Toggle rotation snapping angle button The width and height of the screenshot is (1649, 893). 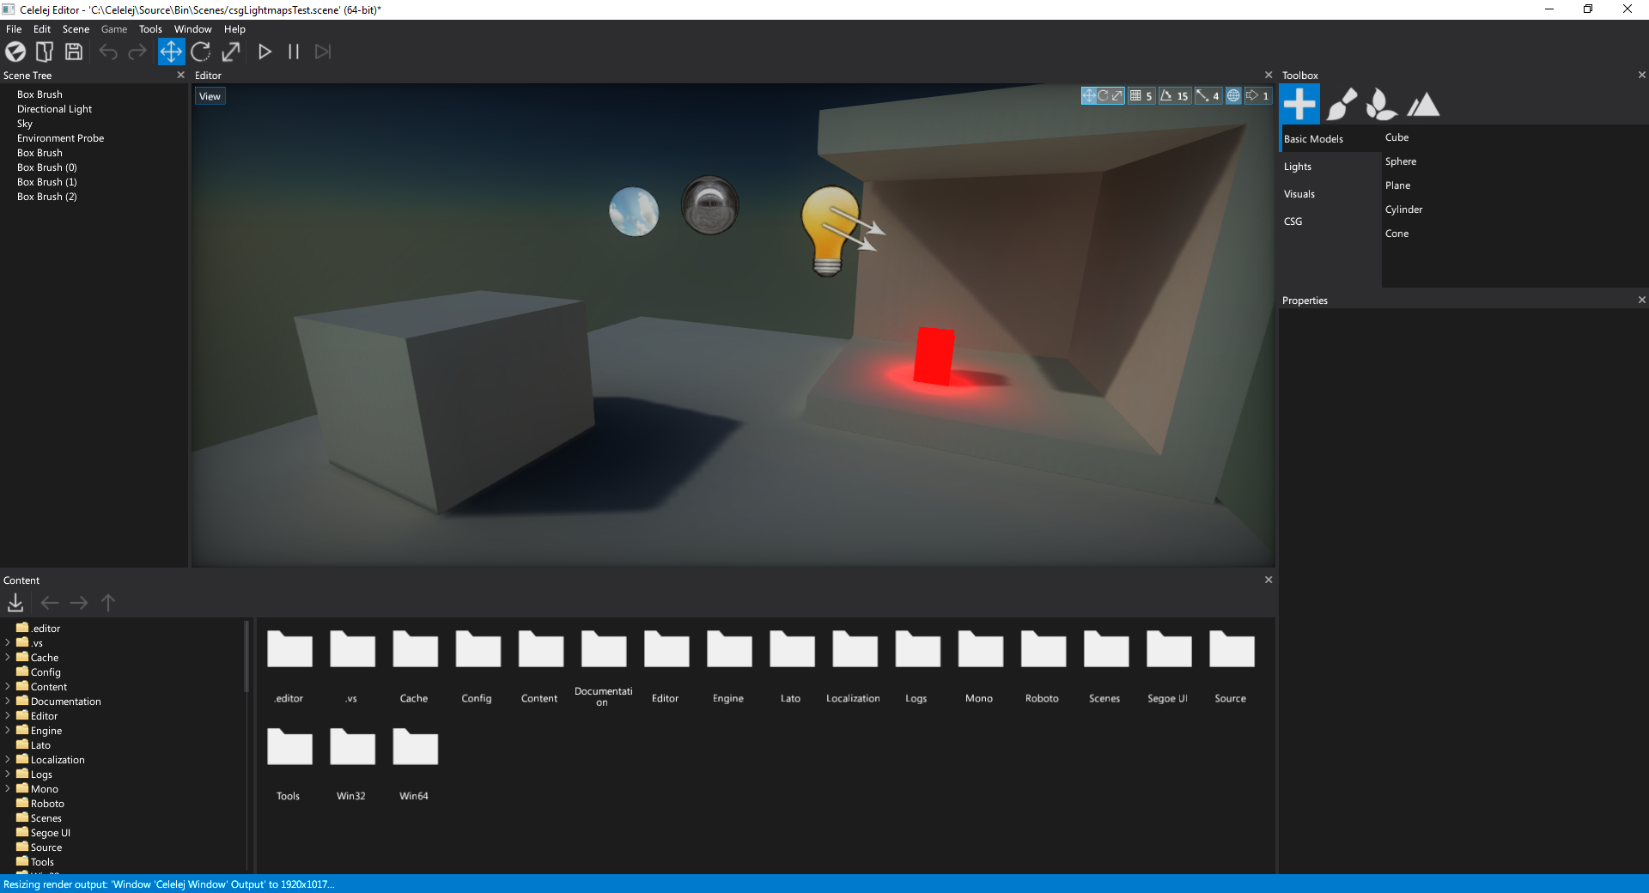[1174, 96]
